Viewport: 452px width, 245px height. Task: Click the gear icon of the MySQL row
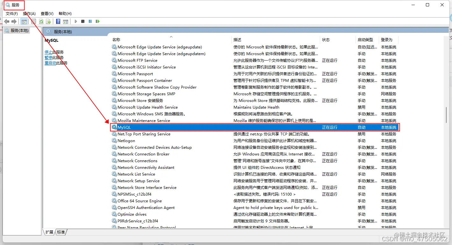114,127
